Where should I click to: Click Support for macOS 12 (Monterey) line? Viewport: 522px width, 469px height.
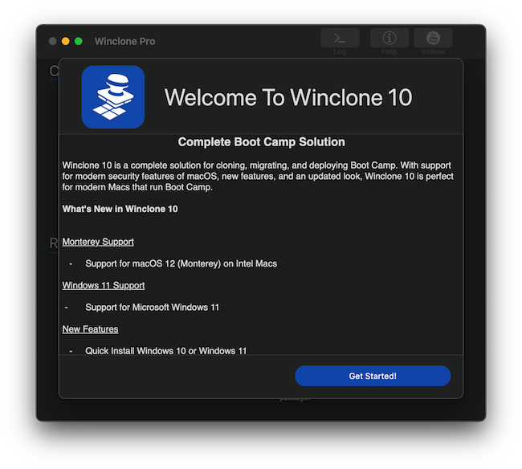[181, 263]
